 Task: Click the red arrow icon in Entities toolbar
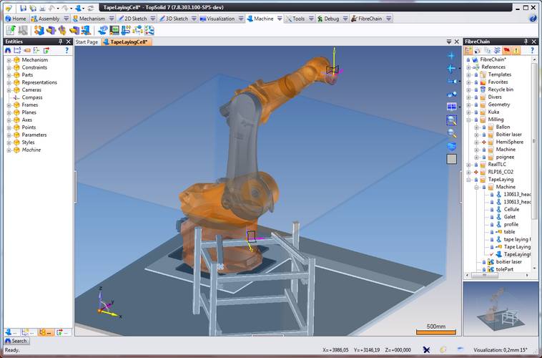(x=46, y=51)
